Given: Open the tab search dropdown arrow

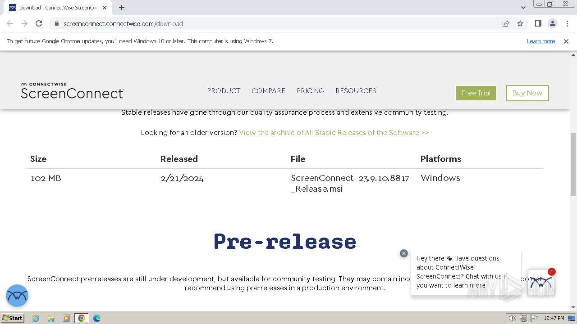Looking at the screenshot, I should [523, 8].
